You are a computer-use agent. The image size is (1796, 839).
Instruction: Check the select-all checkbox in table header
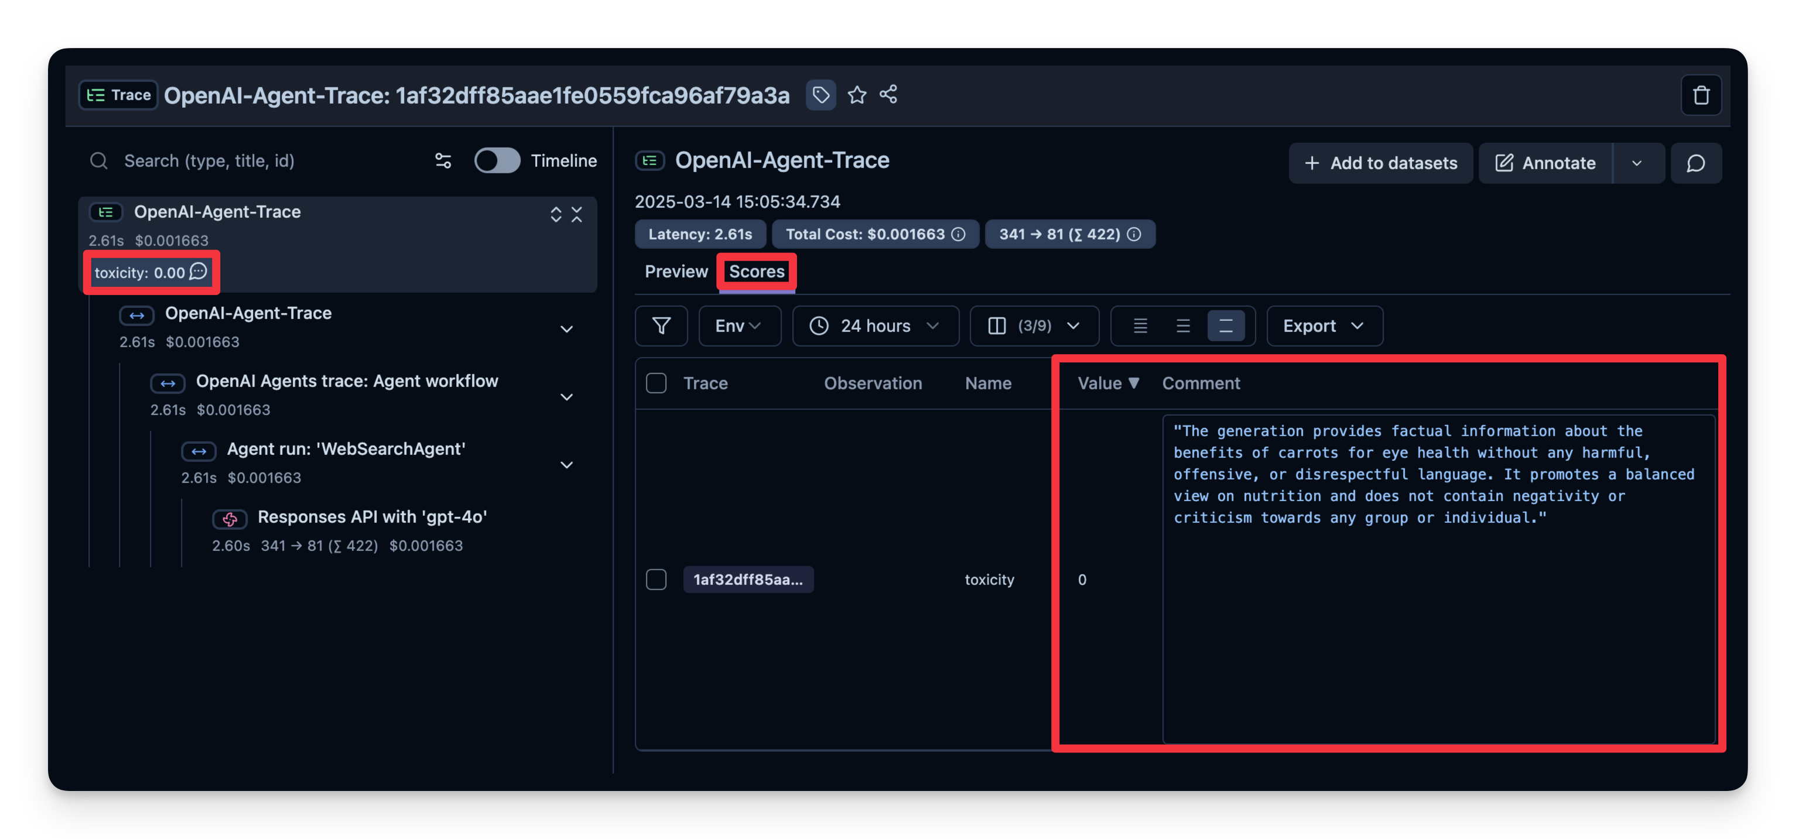click(656, 383)
